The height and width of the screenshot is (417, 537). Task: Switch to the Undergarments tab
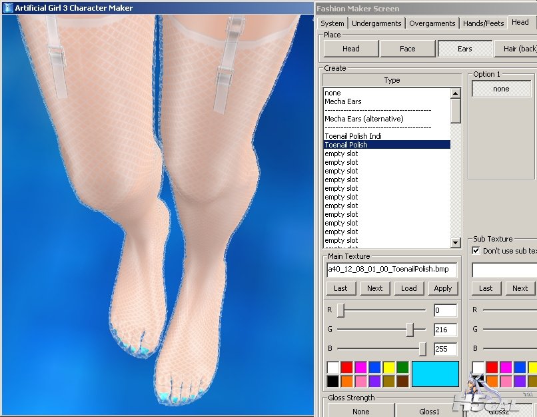point(376,23)
